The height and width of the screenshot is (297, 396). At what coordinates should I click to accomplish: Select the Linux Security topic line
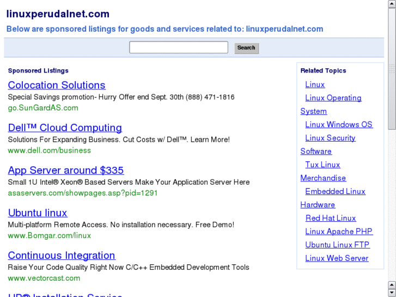click(330, 138)
